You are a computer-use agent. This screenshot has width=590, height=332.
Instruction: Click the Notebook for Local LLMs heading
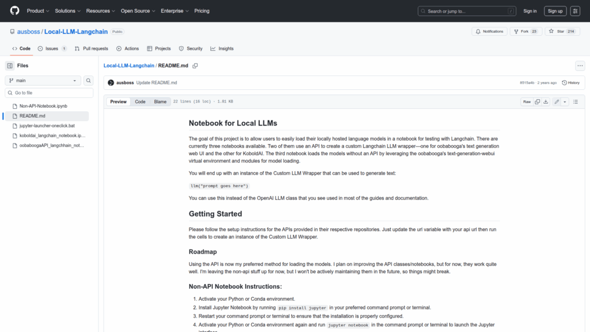pyautogui.click(x=233, y=123)
